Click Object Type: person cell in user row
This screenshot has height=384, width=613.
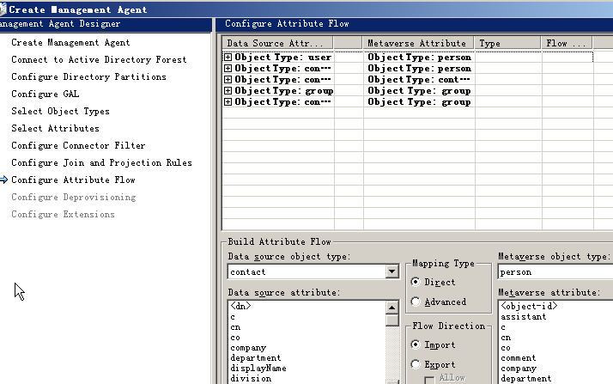pyautogui.click(x=419, y=58)
